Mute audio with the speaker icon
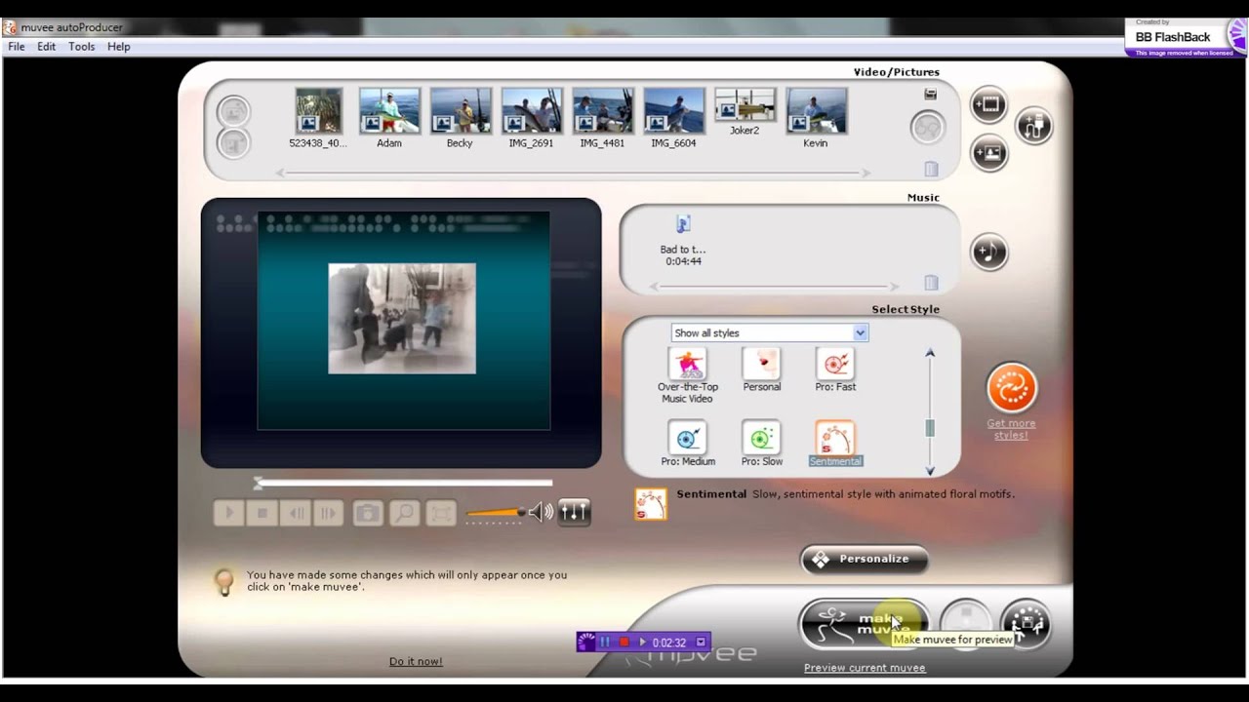This screenshot has width=1249, height=702. coord(541,512)
